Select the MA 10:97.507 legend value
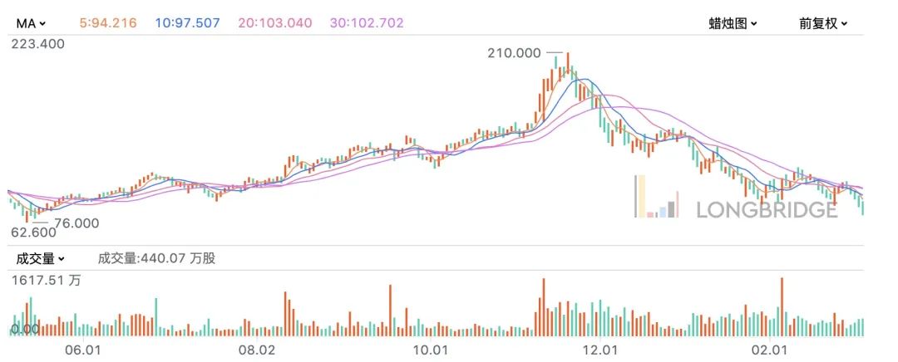Image resolution: width=898 pixels, height=362 pixels. 187,23
